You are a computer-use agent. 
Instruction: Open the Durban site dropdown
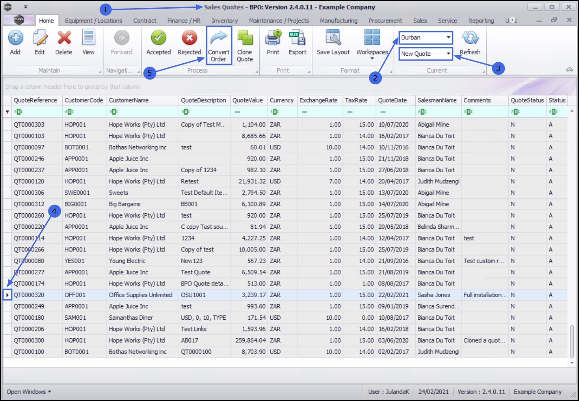448,38
